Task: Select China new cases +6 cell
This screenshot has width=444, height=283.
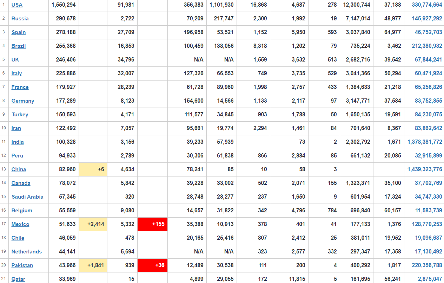Action: 93,169
